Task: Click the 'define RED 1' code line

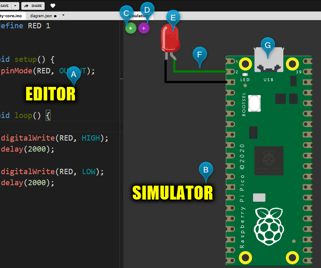Action: pyautogui.click(x=25, y=26)
